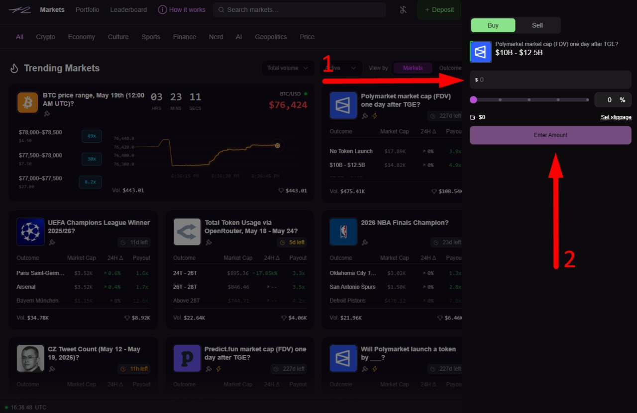Select the Culture category filter
The height and width of the screenshot is (413, 637).
pos(118,37)
